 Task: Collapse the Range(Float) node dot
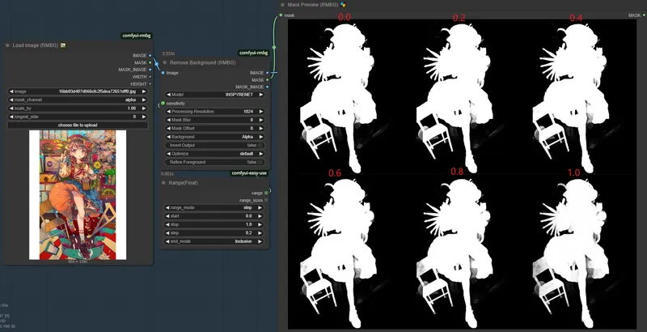coord(165,182)
